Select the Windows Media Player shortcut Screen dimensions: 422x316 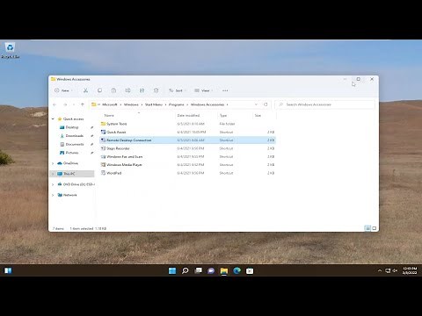[x=187, y=165]
